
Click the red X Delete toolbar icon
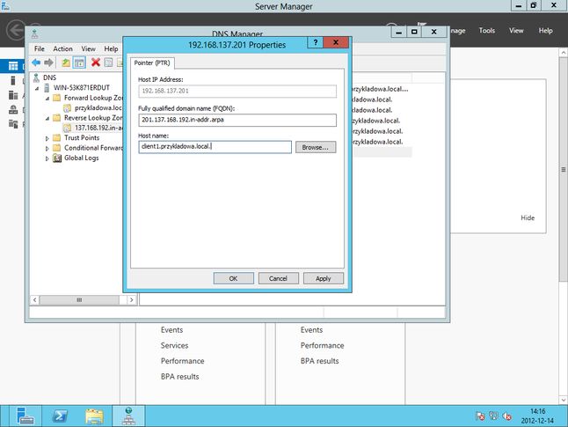(96, 63)
